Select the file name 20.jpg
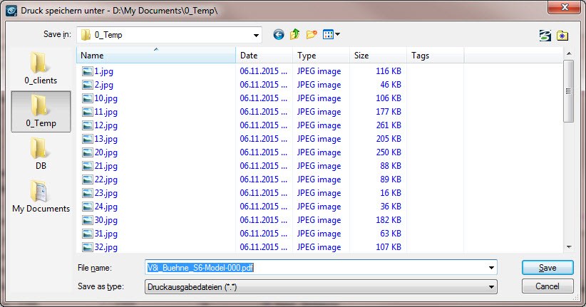Viewport: 586px width, 307px height. click(106, 152)
